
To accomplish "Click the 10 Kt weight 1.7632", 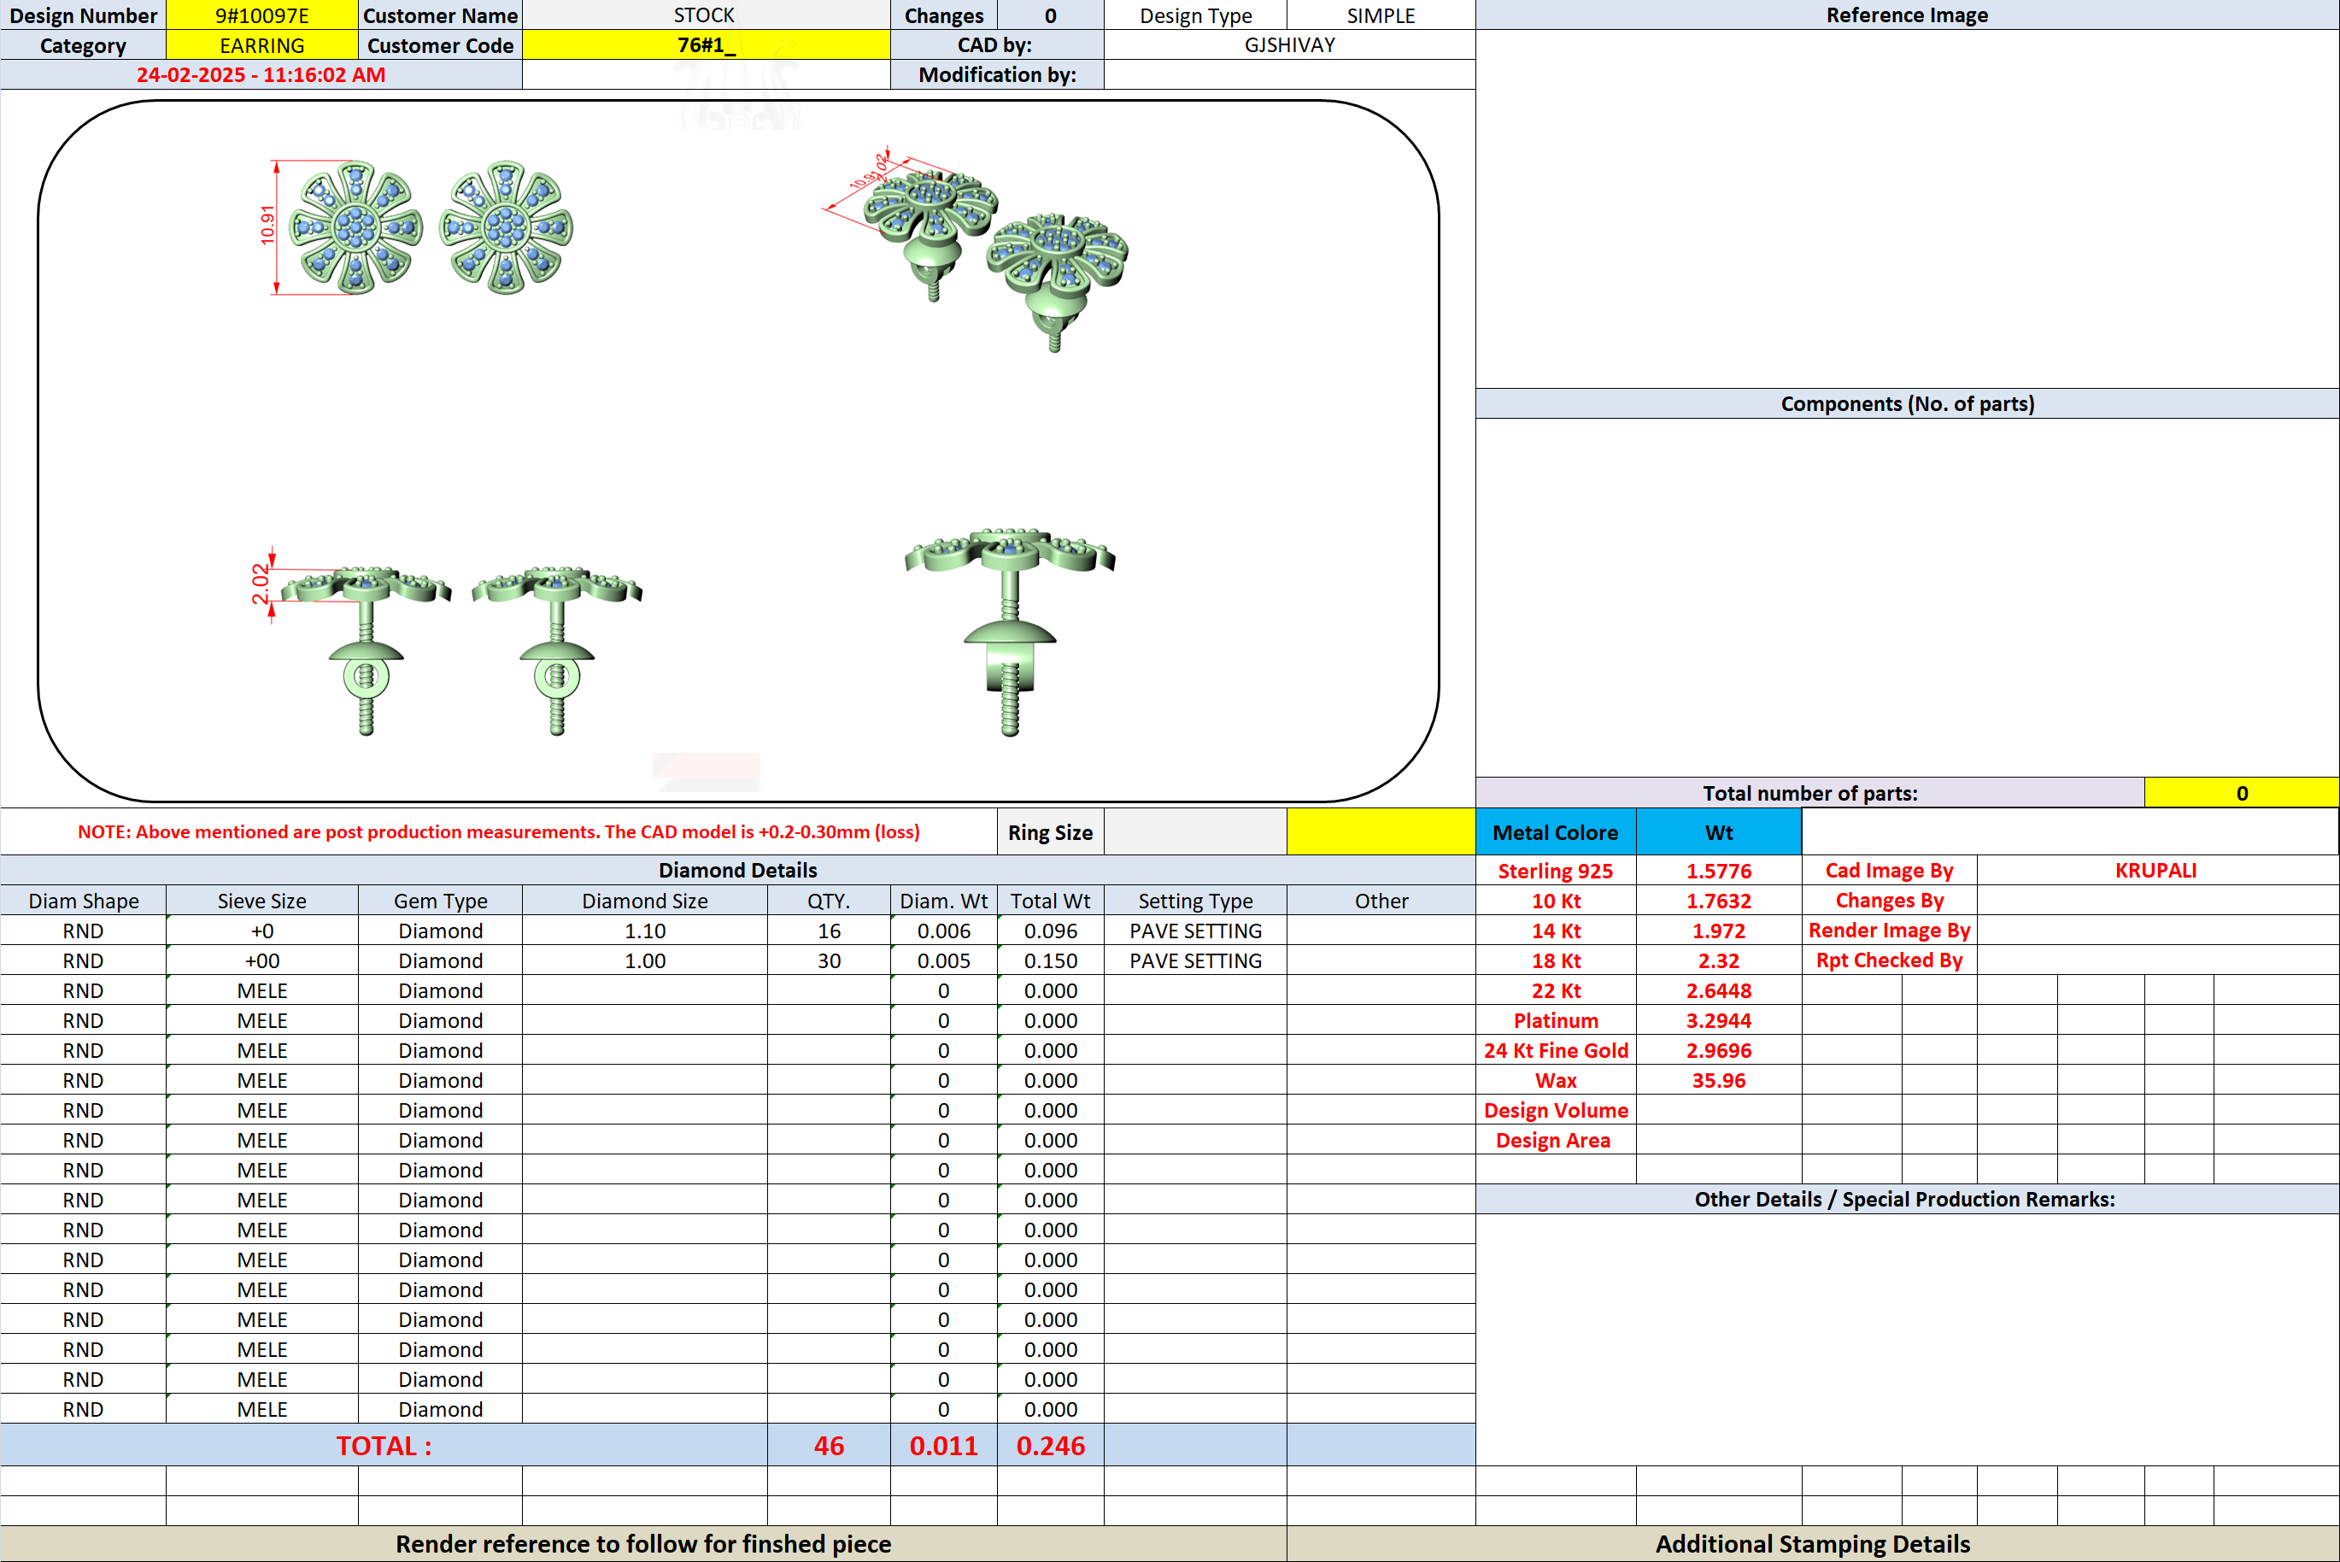I will pyautogui.click(x=1719, y=901).
